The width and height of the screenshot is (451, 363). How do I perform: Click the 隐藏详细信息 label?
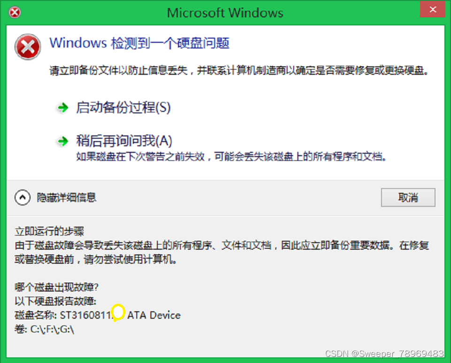66,197
